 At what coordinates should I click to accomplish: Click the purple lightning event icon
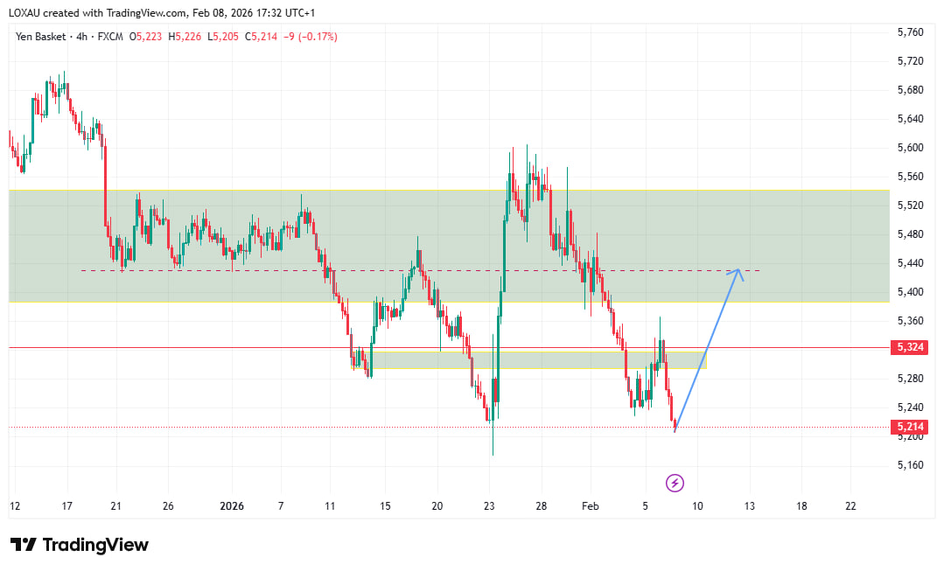675,482
